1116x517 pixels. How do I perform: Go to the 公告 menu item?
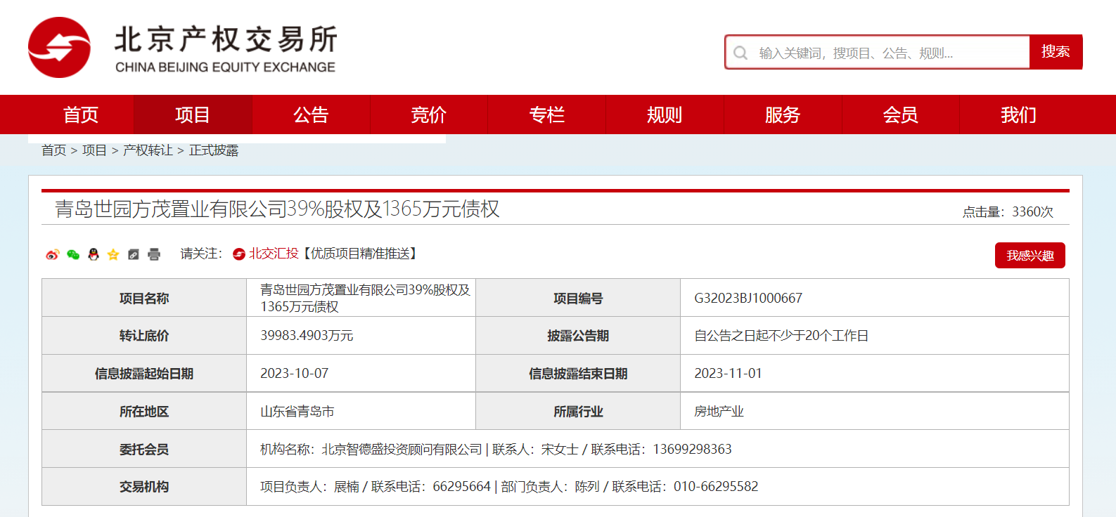pyautogui.click(x=311, y=114)
